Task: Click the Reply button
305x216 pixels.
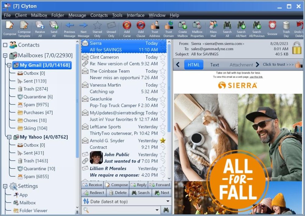Action: click(139, 185)
